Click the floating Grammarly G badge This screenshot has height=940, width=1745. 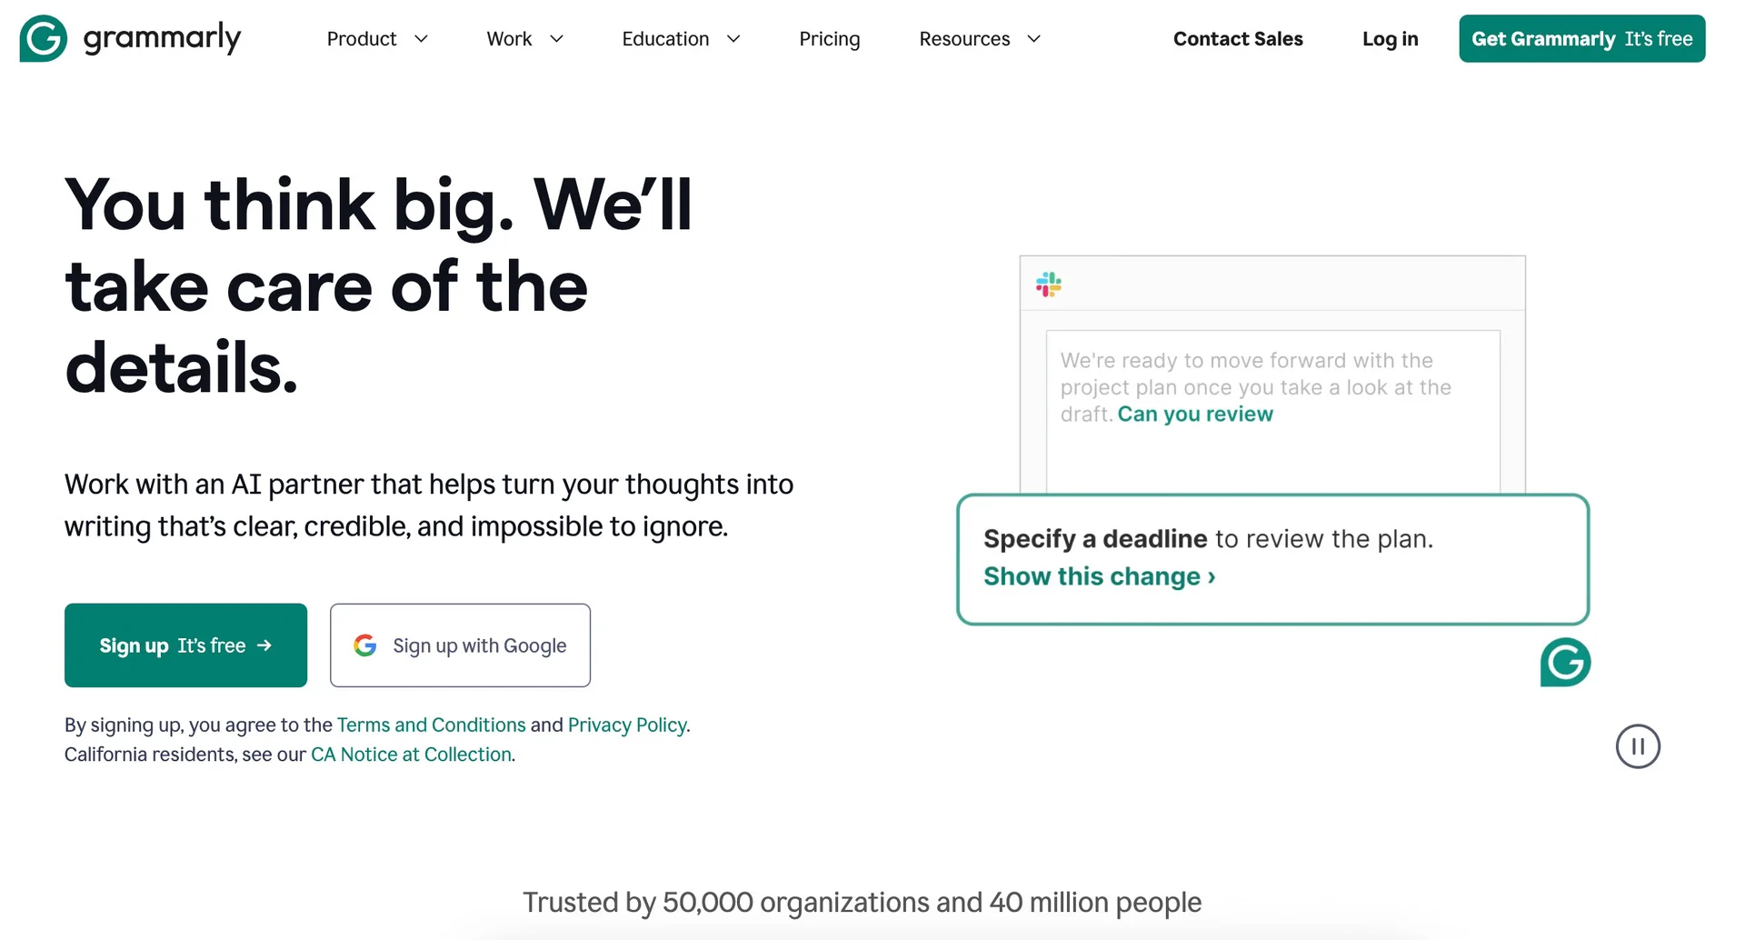(1565, 662)
